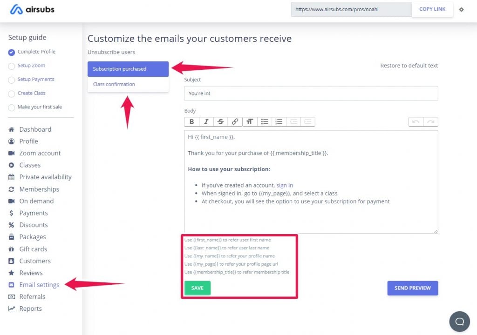Click the Dashboard home icon
The width and height of the screenshot is (477, 335).
pyautogui.click(x=11, y=129)
